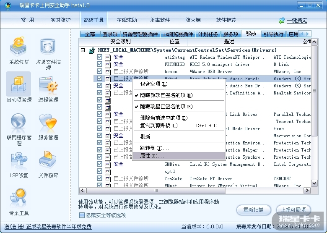Click the Rising mascot logo in title bar
The image size is (327, 233).
coord(8,5)
